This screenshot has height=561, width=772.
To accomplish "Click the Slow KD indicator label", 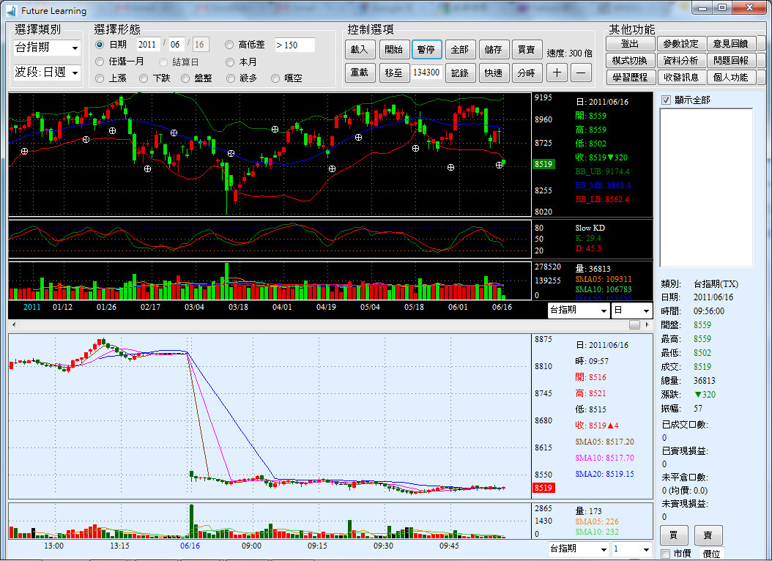I will point(590,228).
